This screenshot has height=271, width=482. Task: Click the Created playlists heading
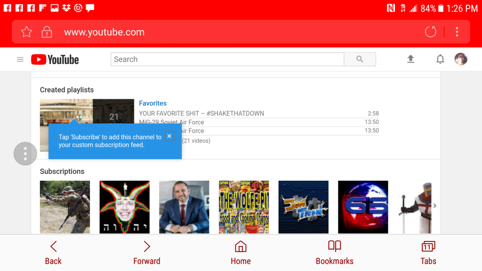tap(67, 90)
